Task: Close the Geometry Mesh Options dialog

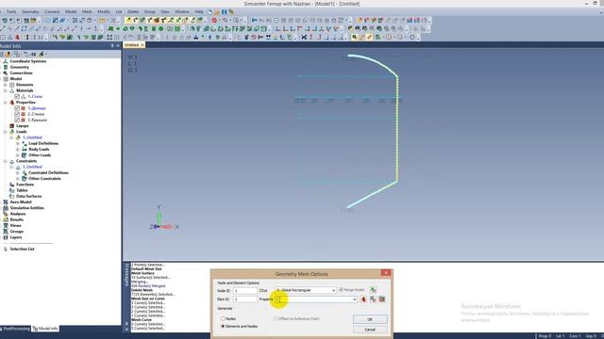Action: coord(386,272)
